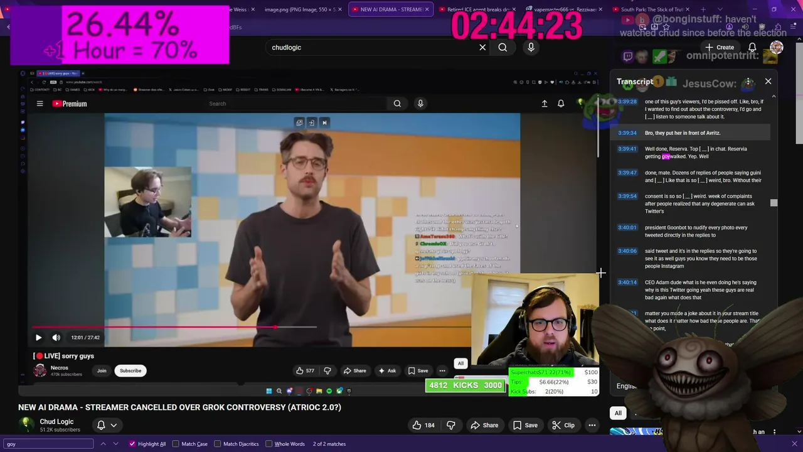Image resolution: width=803 pixels, height=452 pixels.
Task: Click dislike icon next to 577 likes
Action: point(327,370)
